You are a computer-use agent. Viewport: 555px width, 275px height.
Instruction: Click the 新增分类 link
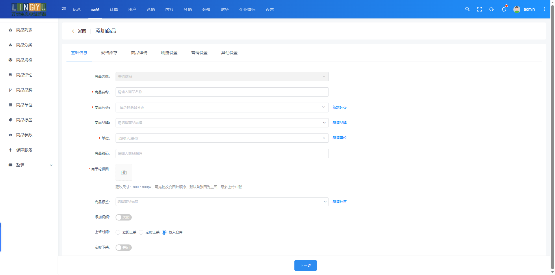(339, 108)
